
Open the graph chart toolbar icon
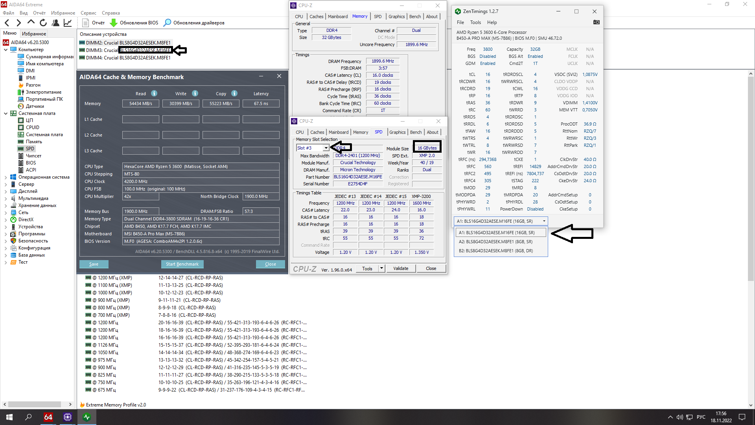[68, 23]
